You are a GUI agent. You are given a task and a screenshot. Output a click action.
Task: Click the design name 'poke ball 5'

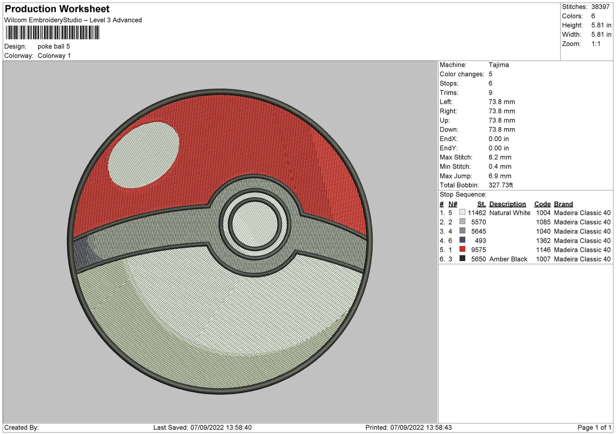[x=54, y=46]
